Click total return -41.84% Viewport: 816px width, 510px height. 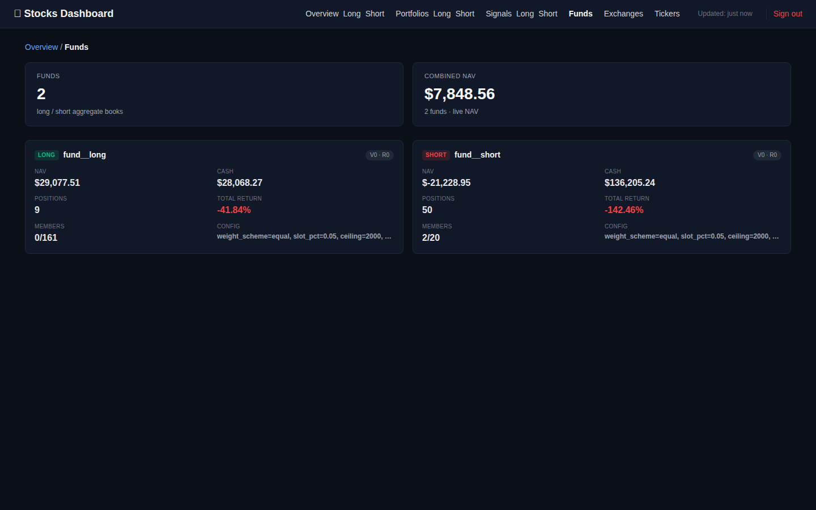233,210
